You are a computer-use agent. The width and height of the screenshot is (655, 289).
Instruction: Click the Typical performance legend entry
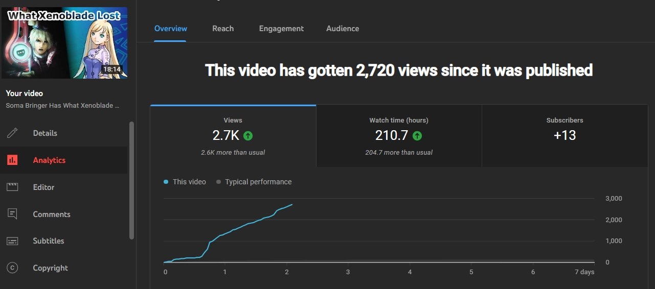click(258, 182)
